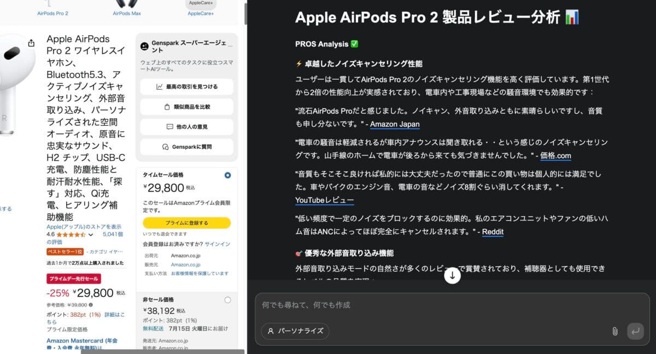Image resolution: width=656 pixels, height=354 pixels.
Task: Click the yellow プライムに登録する button
Action: [186, 223]
